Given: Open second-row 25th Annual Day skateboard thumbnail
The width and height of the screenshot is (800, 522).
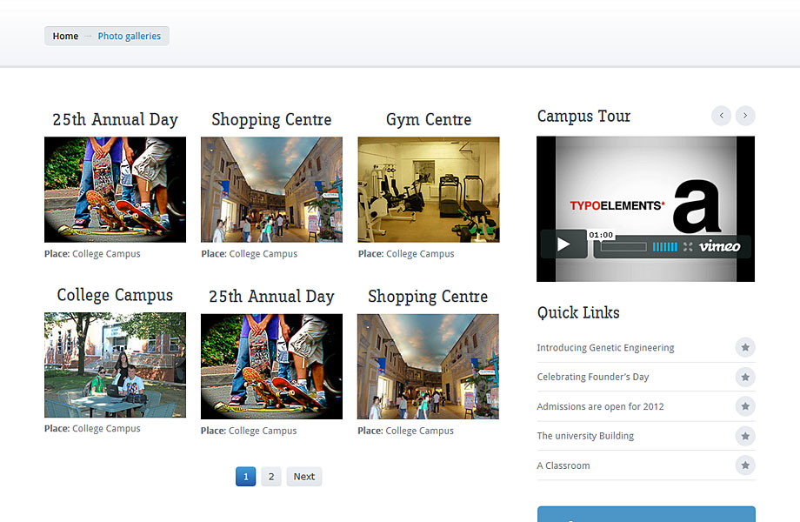Looking at the screenshot, I should point(271,366).
